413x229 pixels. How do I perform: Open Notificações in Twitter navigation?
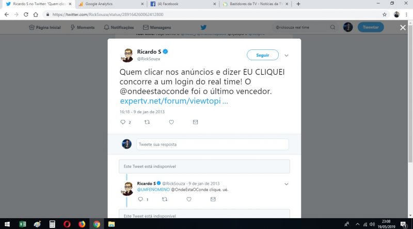click(119, 27)
